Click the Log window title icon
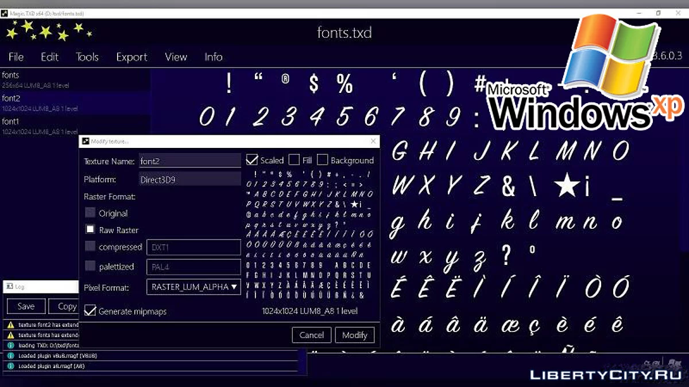The image size is (689, 387). click(10, 287)
